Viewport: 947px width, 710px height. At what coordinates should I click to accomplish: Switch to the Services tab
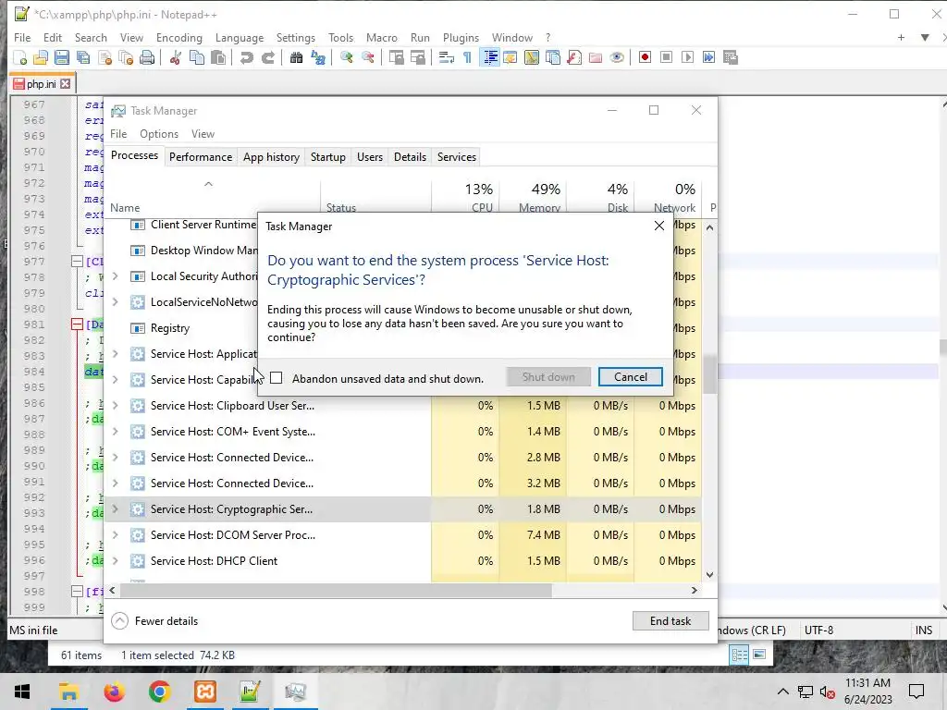457,157
